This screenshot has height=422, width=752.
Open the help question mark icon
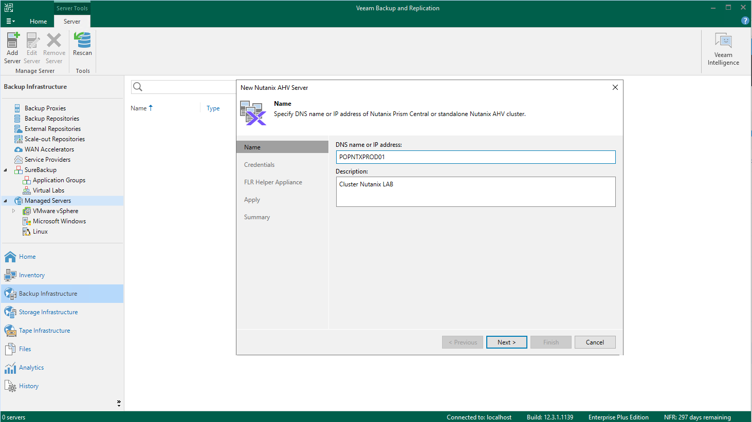(x=745, y=21)
